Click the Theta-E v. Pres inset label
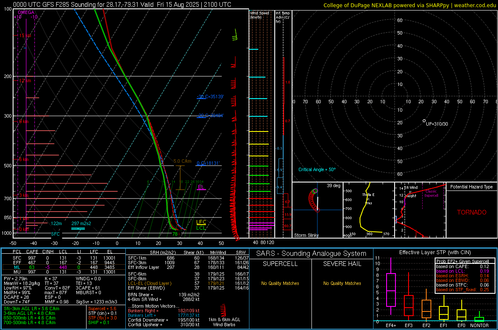Image resolution: width=498 pixels, height=330 pixels. coord(368,199)
